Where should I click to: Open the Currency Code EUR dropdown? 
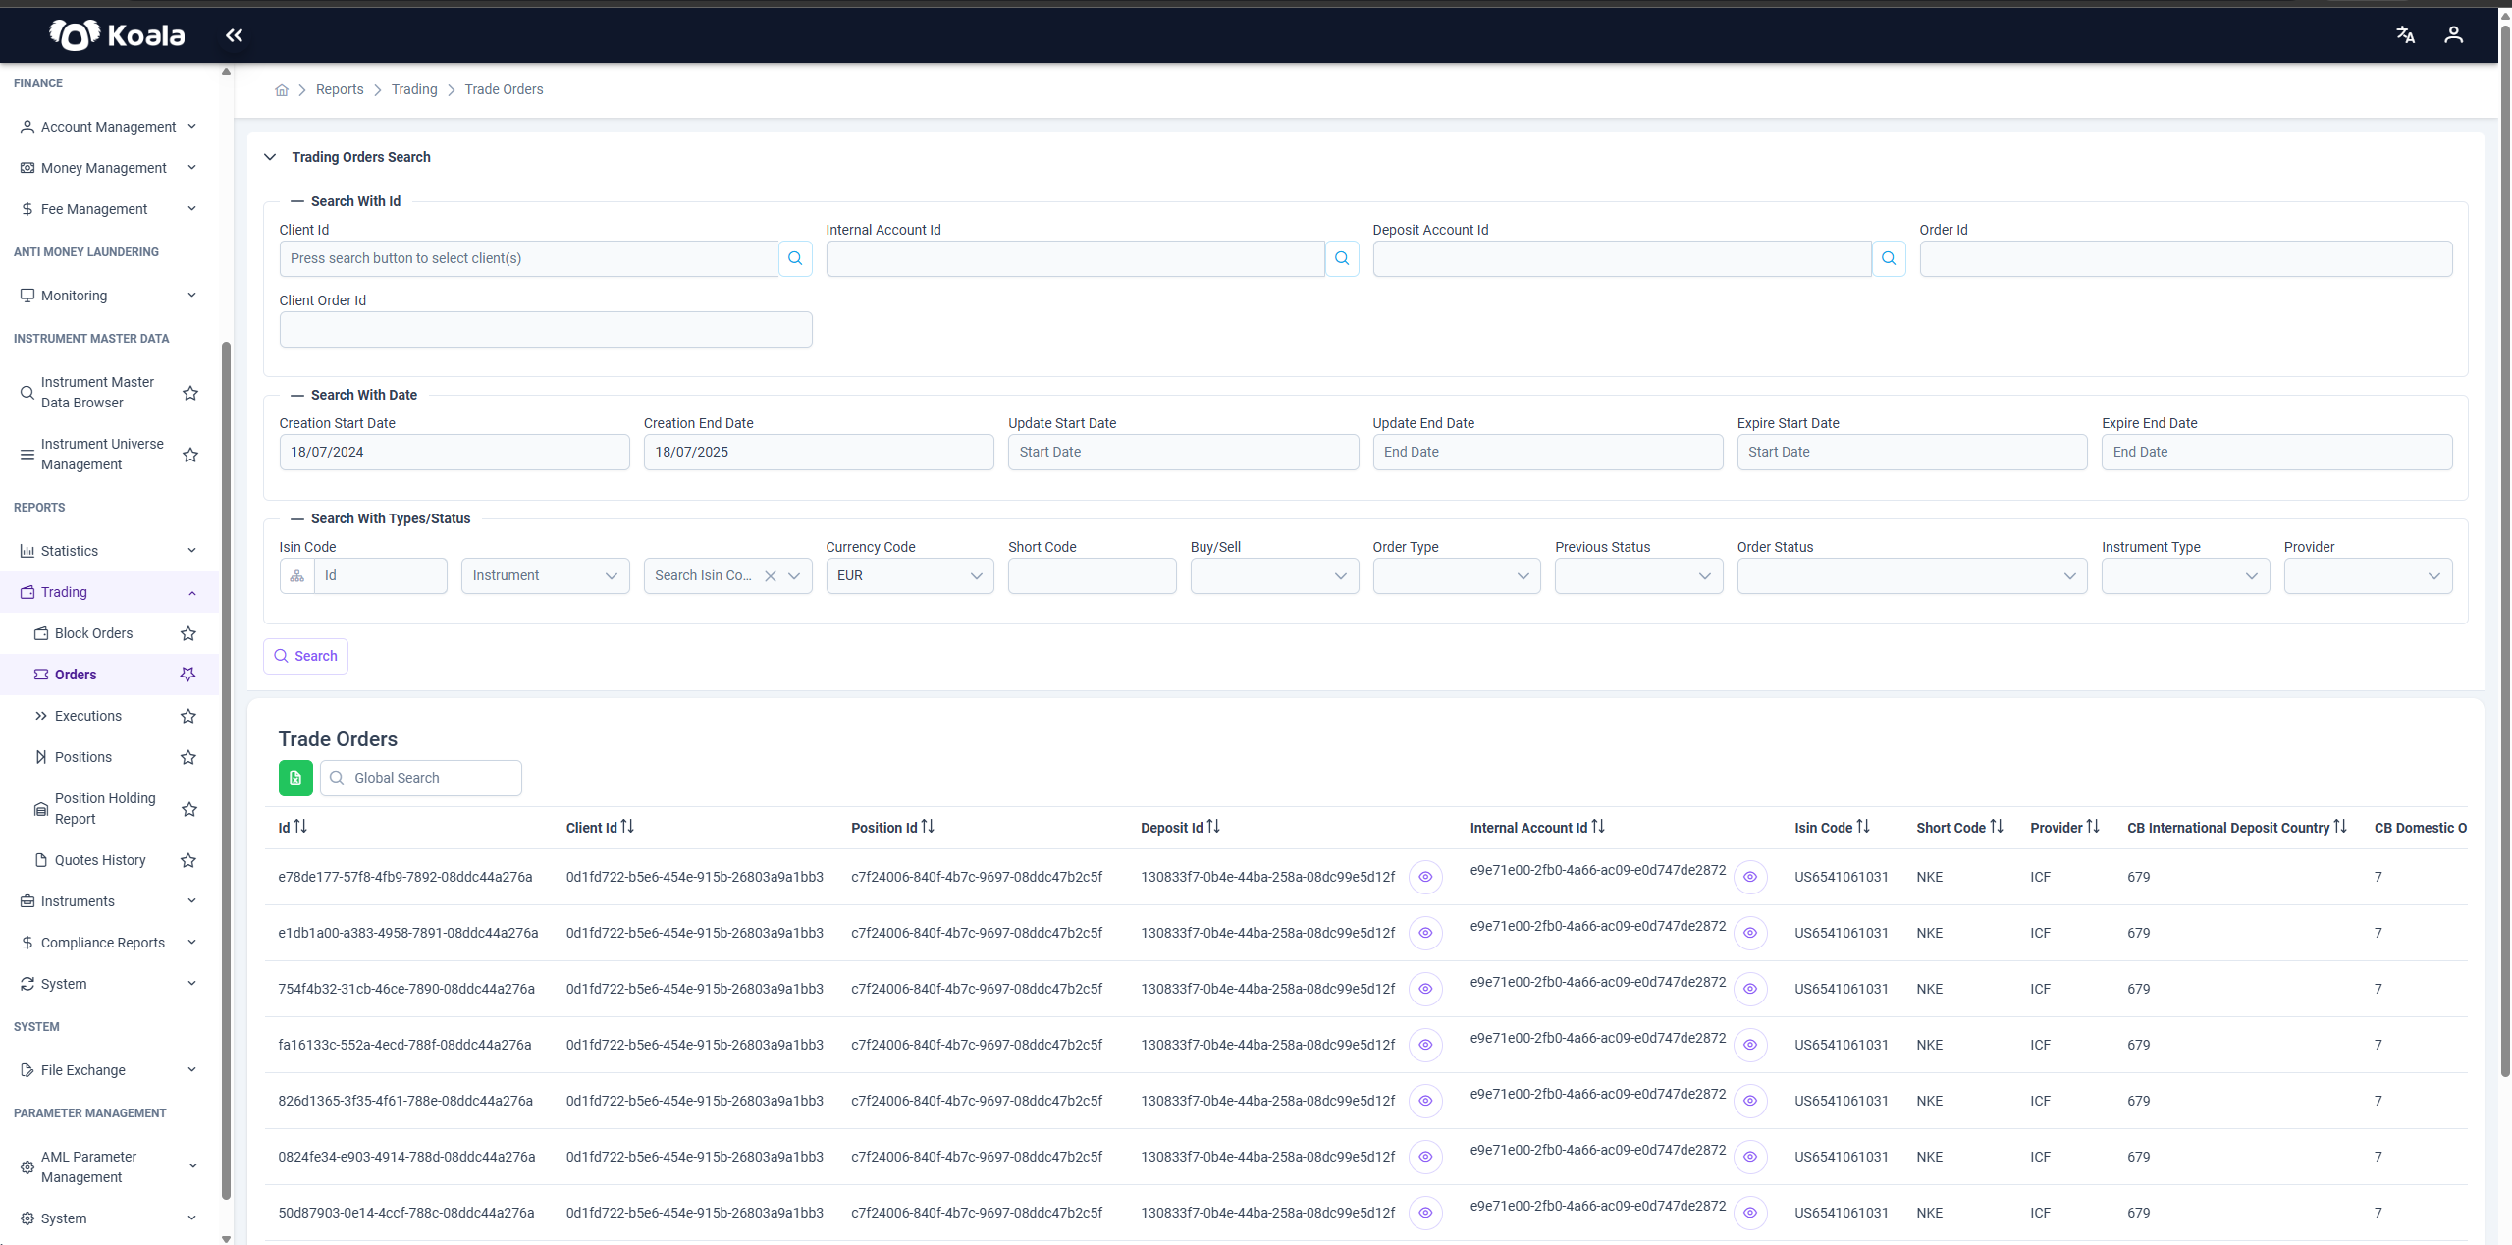click(x=909, y=576)
